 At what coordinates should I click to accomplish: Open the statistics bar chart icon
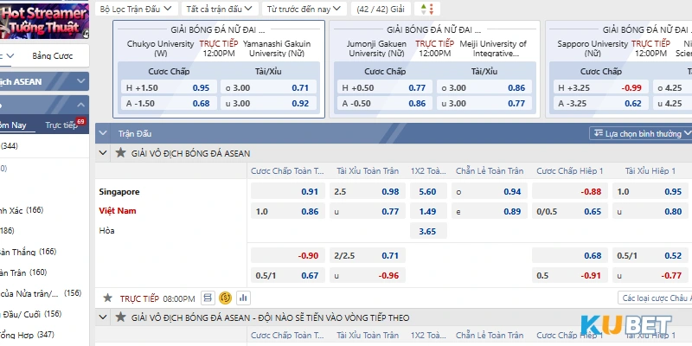tap(243, 298)
